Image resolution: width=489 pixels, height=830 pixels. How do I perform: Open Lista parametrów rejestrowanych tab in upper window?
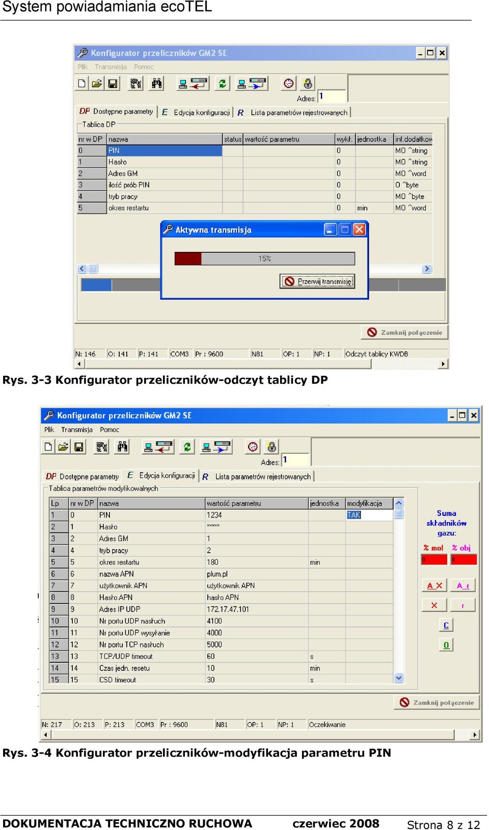point(293,112)
